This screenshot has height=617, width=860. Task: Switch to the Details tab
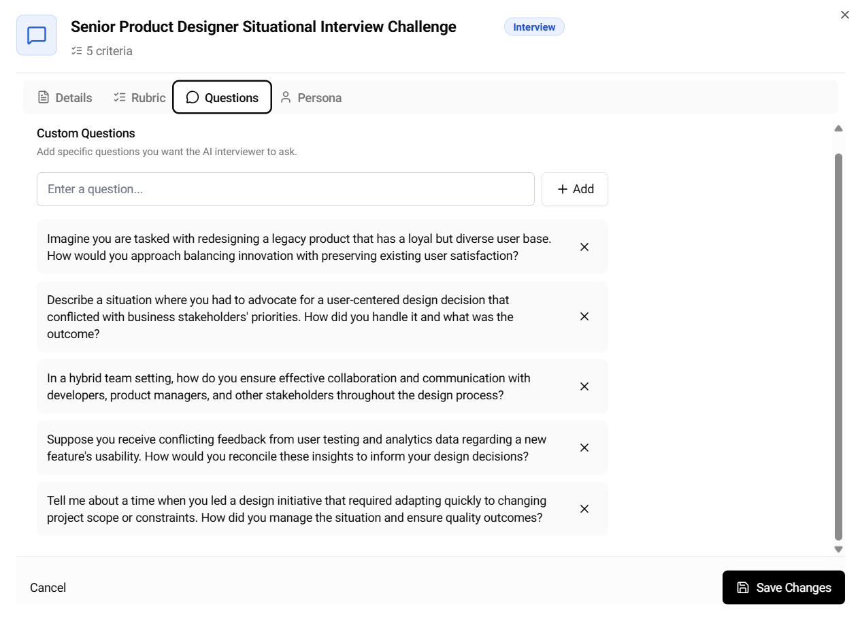[x=65, y=97]
